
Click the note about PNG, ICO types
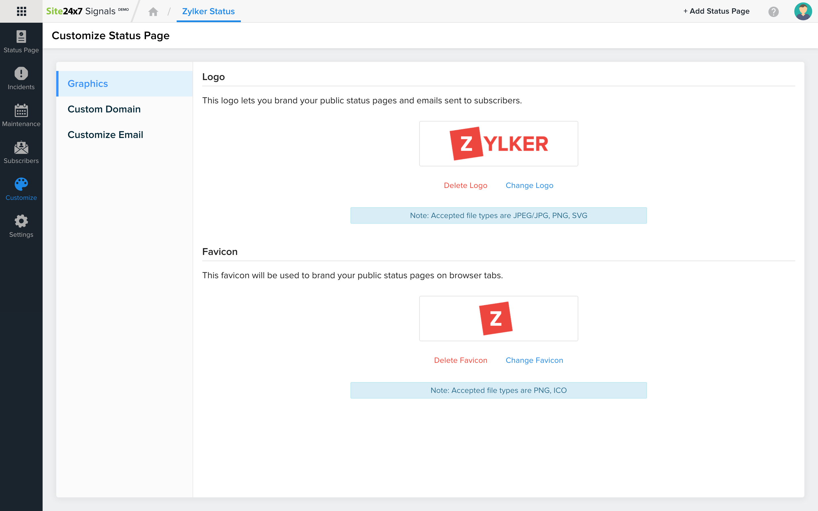[x=498, y=390]
